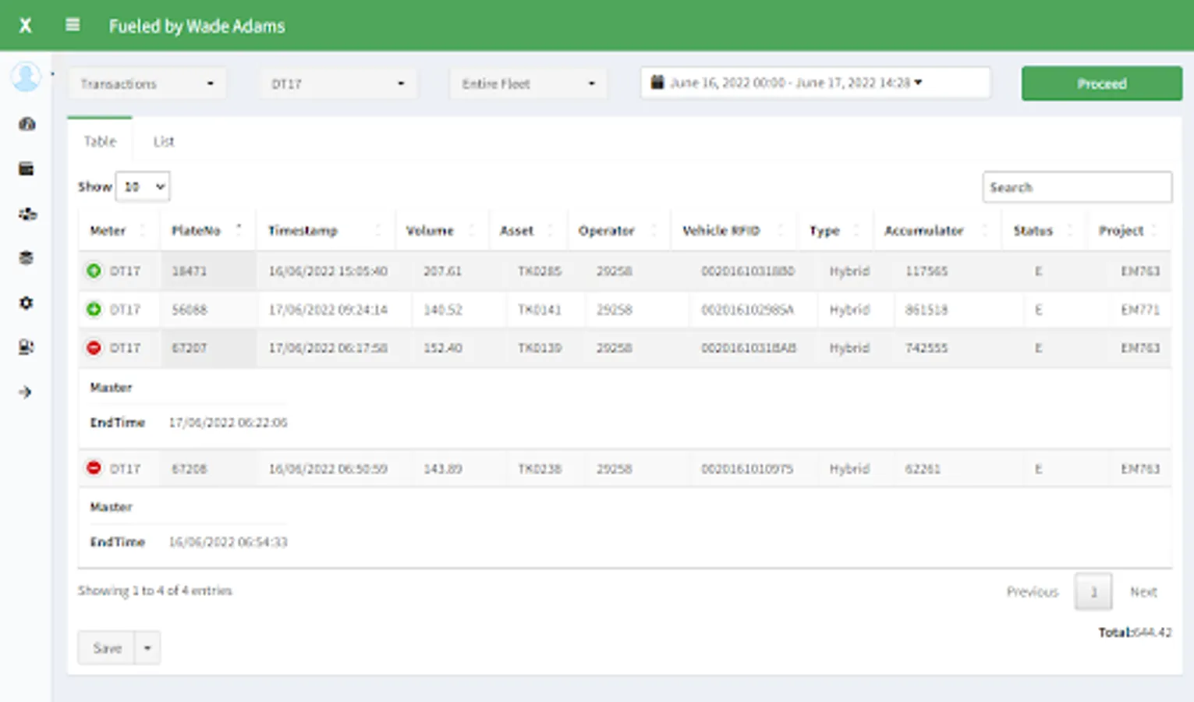Viewport: 1194px width, 702px height.
Task: Open the Transactions dropdown
Action: click(147, 83)
